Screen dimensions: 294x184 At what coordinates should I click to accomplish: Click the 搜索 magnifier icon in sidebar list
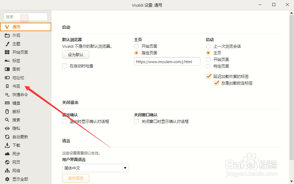7,120
